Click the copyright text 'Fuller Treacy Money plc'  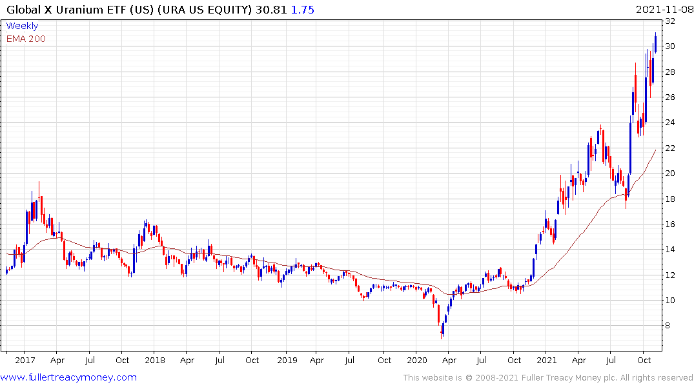(x=569, y=378)
